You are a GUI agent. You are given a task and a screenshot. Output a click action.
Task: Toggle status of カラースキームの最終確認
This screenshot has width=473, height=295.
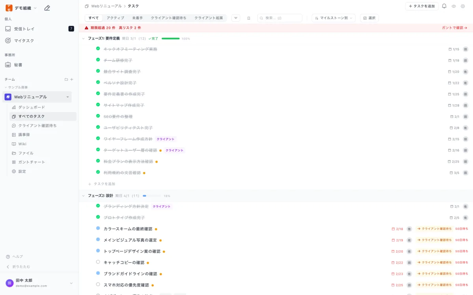98,228
